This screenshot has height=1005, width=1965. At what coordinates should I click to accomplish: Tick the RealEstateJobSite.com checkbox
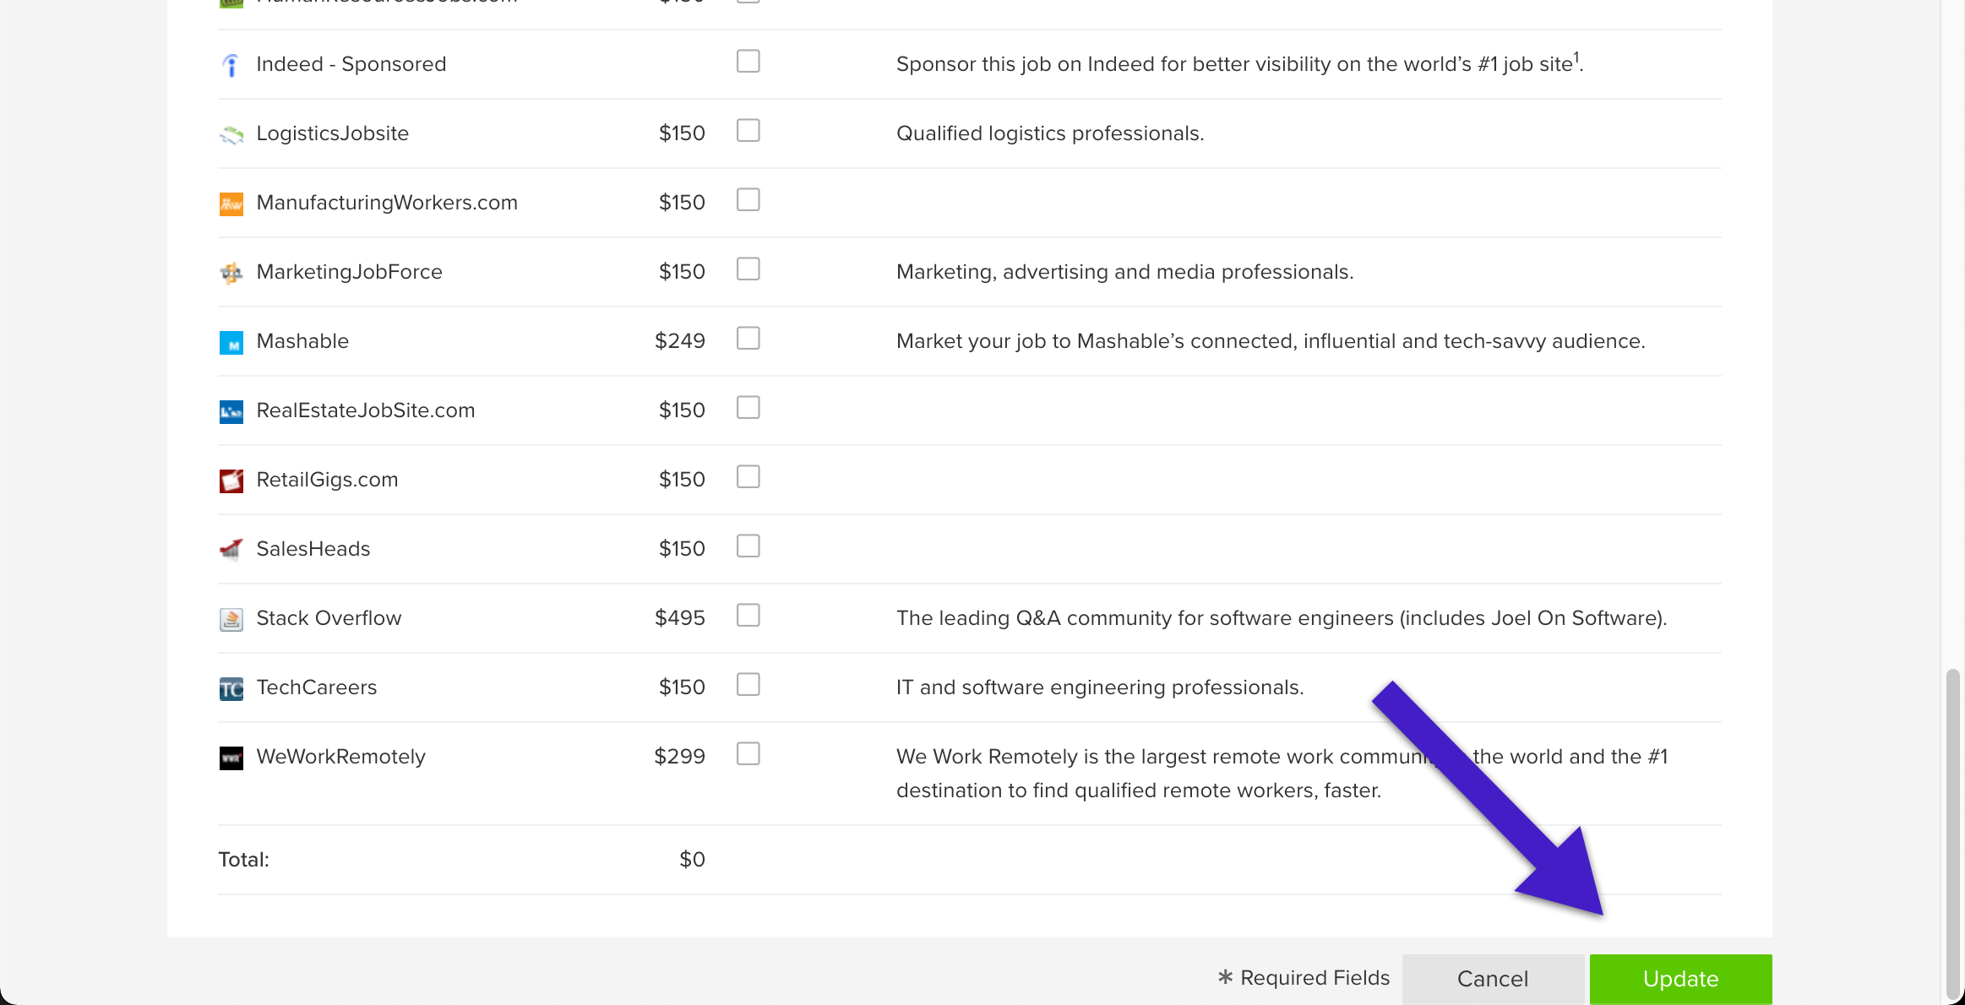point(748,408)
